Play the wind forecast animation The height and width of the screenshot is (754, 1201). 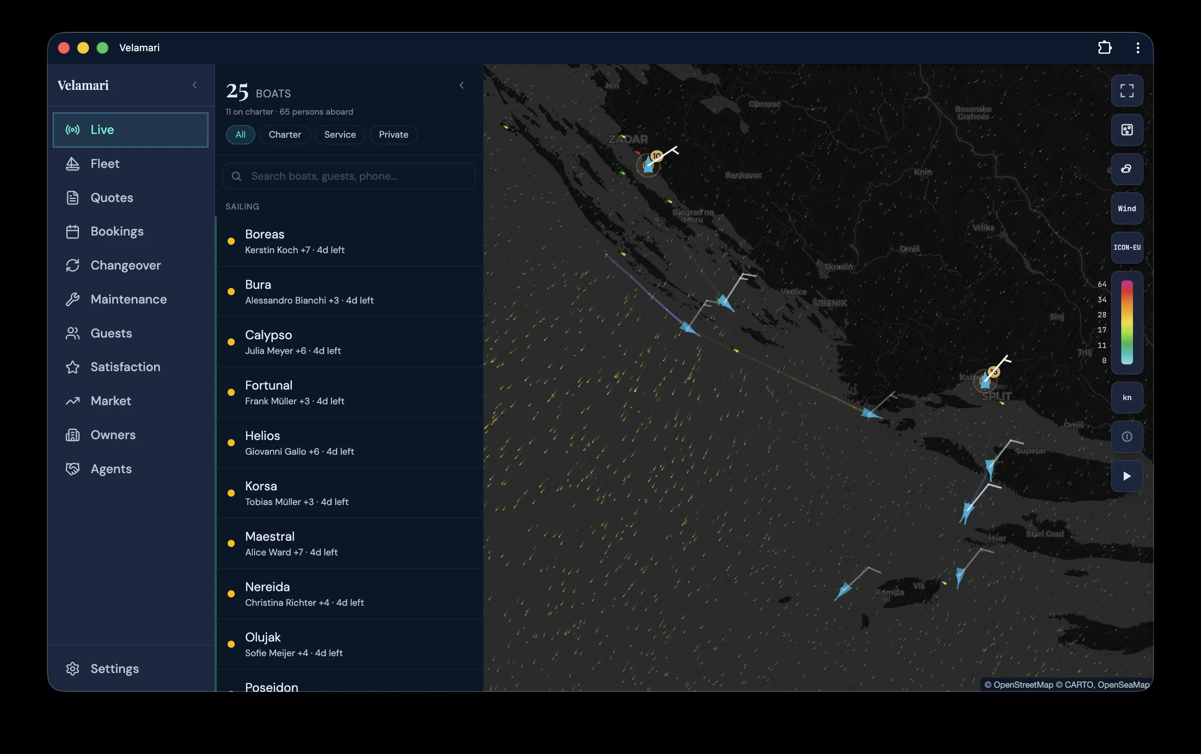pyautogui.click(x=1127, y=476)
